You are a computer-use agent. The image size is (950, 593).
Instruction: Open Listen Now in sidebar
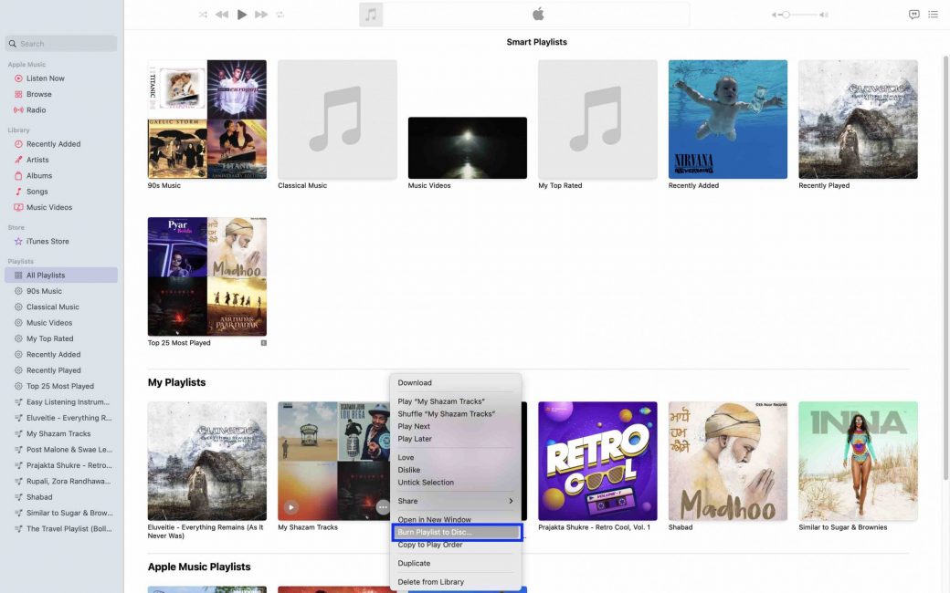pyautogui.click(x=45, y=78)
